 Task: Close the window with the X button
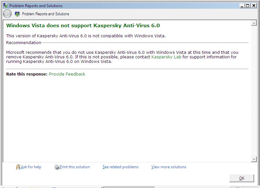[253, 6]
